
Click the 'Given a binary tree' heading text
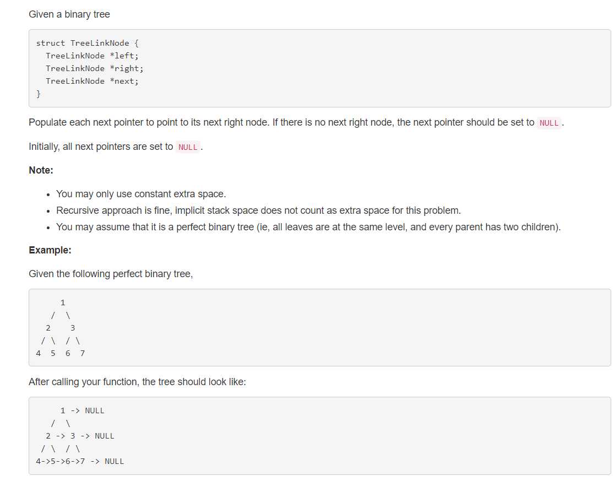pyautogui.click(x=69, y=14)
